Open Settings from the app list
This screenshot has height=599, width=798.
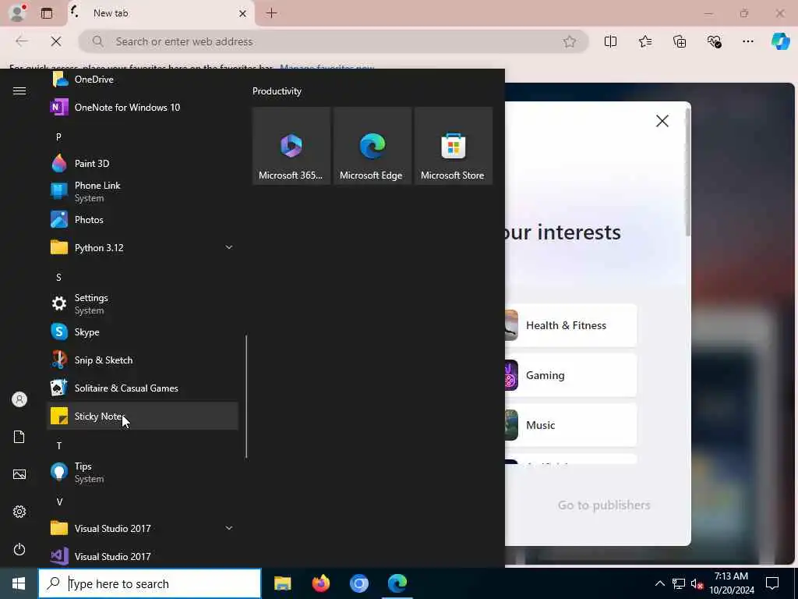coord(143,303)
